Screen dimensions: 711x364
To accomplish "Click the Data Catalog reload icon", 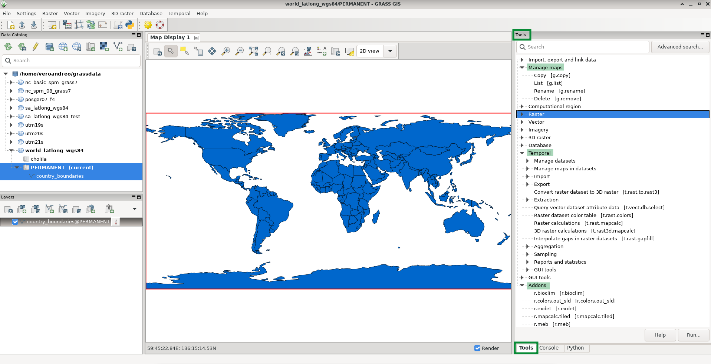I will pyautogui.click(x=8, y=47).
